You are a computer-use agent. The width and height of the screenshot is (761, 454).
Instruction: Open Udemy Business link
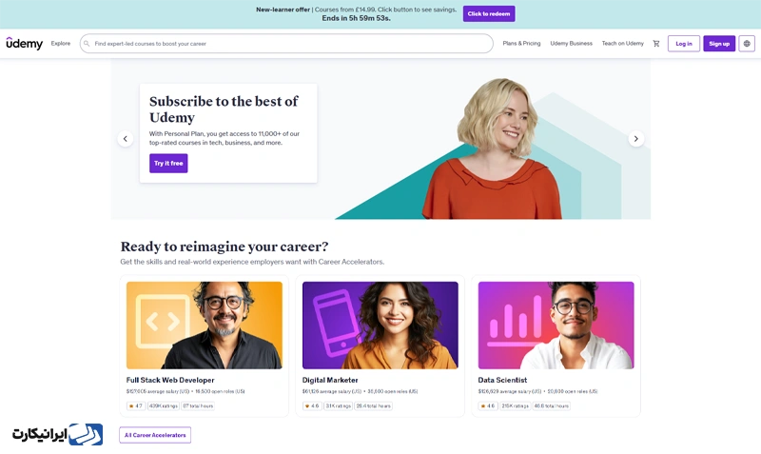point(572,44)
